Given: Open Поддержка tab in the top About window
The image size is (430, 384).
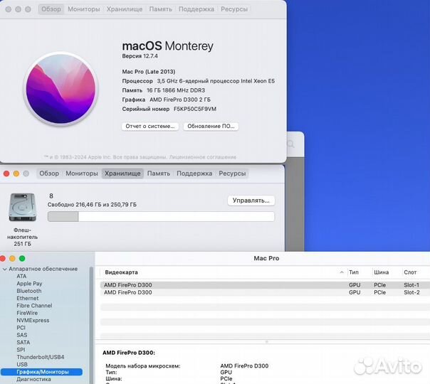Looking at the screenshot, I should (x=196, y=9).
